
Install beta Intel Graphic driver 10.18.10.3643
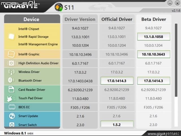(x=154, y=54)
